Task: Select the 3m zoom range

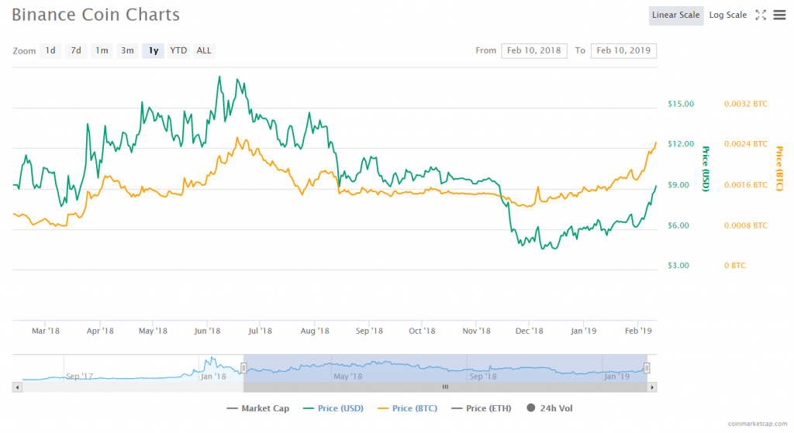Action: pos(127,51)
